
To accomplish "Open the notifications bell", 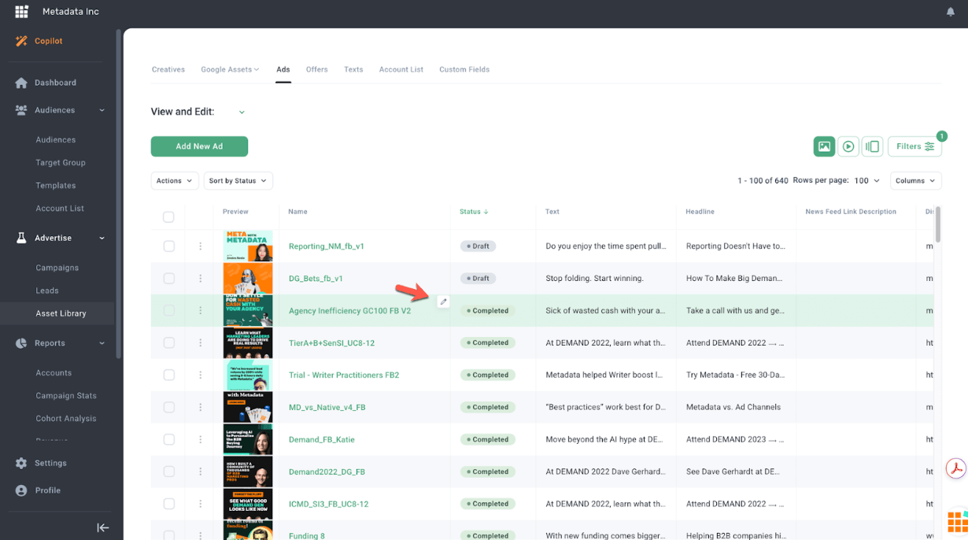I will (951, 11).
